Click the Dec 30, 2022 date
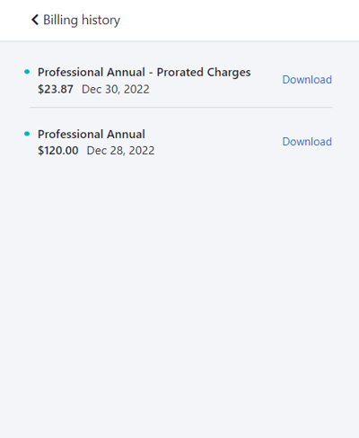The height and width of the screenshot is (438, 359). (x=116, y=89)
